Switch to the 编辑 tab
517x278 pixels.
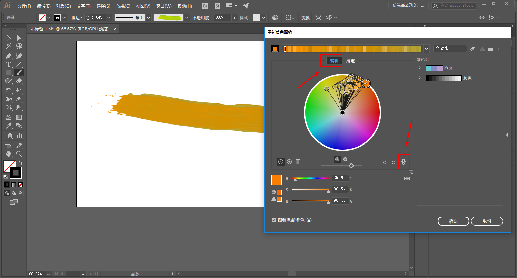[334, 61]
